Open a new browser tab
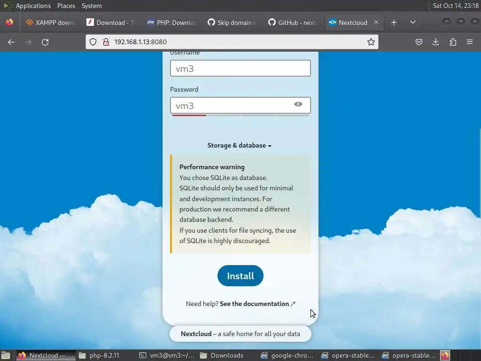This screenshot has width=481, height=361. (x=394, y=23)
